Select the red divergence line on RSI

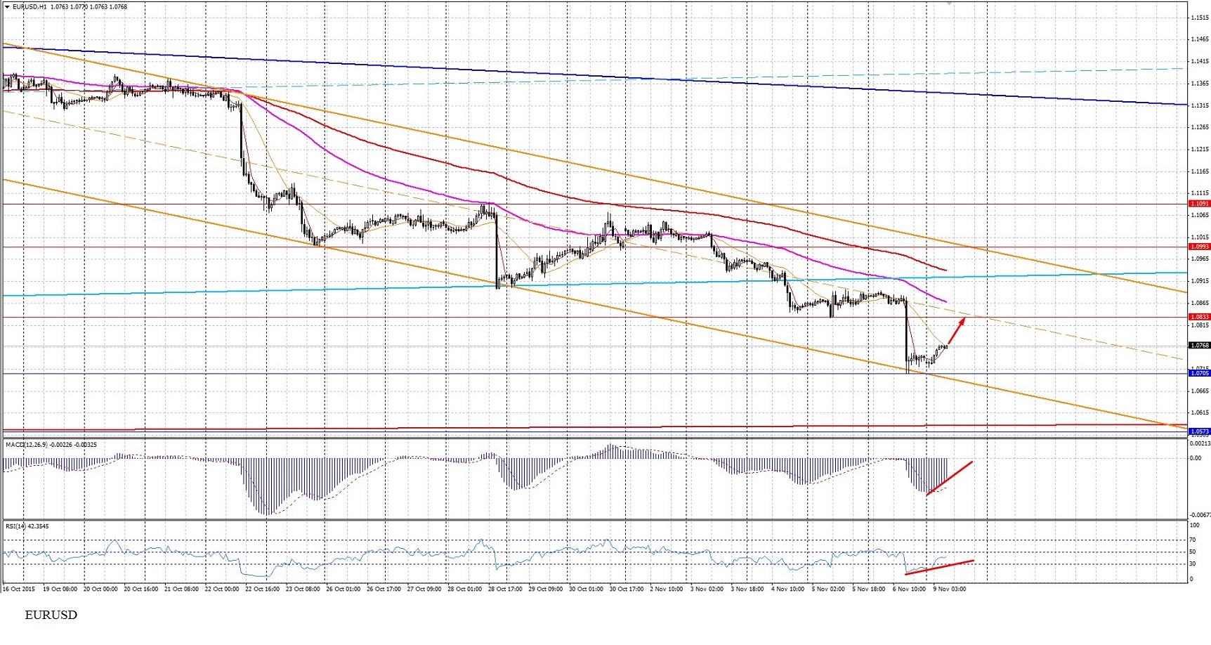coord(940,568)
